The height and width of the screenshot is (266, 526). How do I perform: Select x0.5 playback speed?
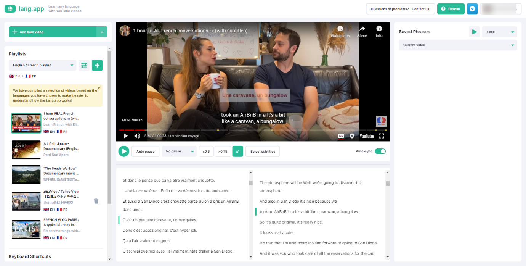tap(206, 152)
